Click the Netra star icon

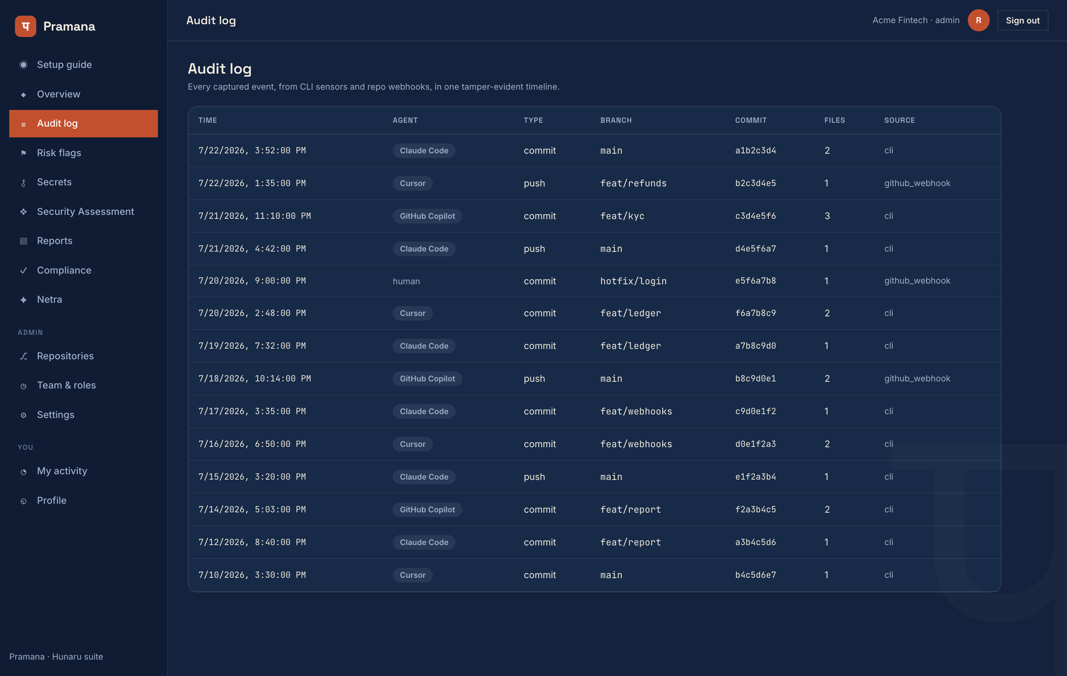click(23, 300)
